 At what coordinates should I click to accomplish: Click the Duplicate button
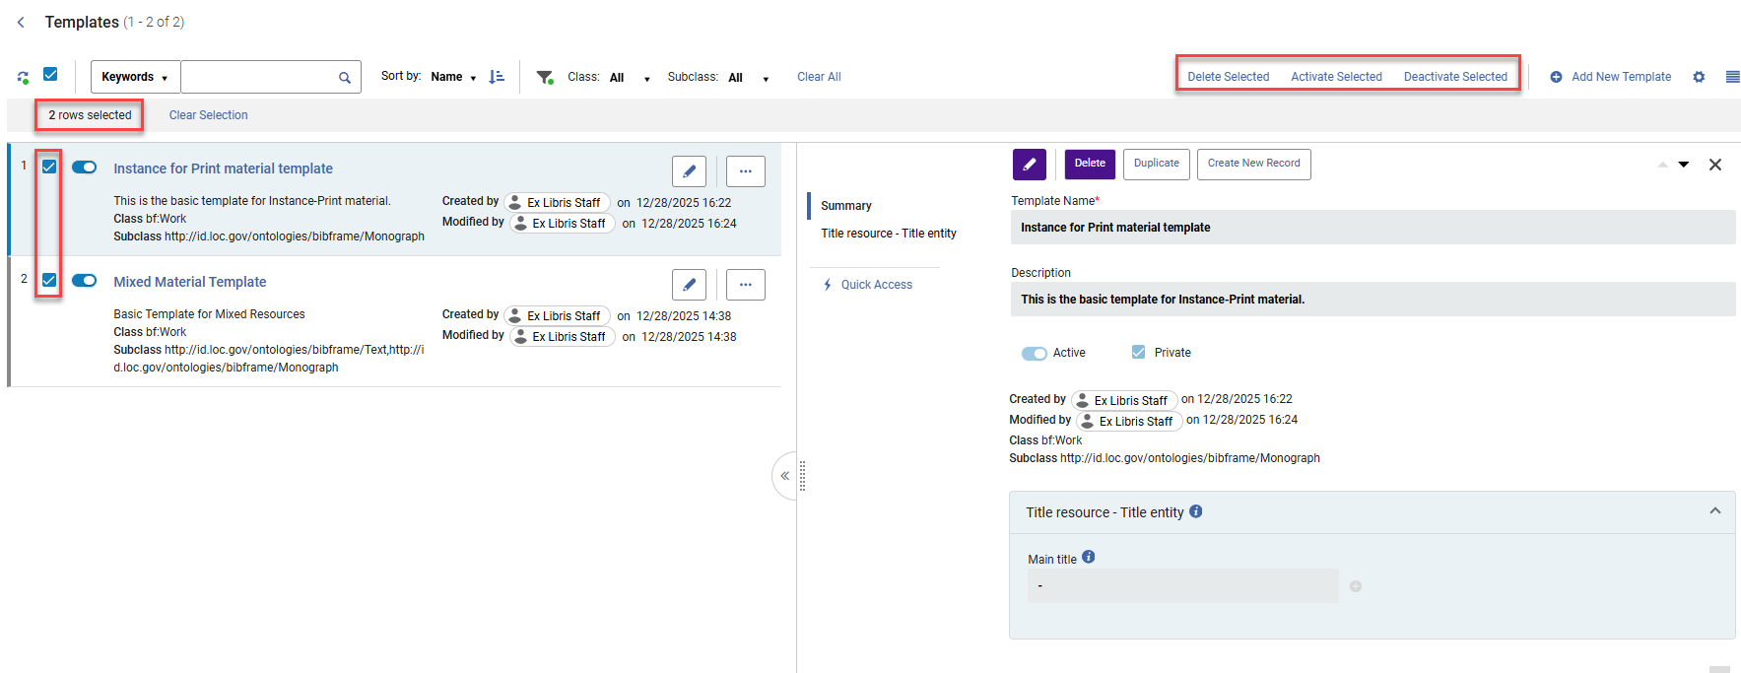pyautogui.click(x=1157, y=164)
